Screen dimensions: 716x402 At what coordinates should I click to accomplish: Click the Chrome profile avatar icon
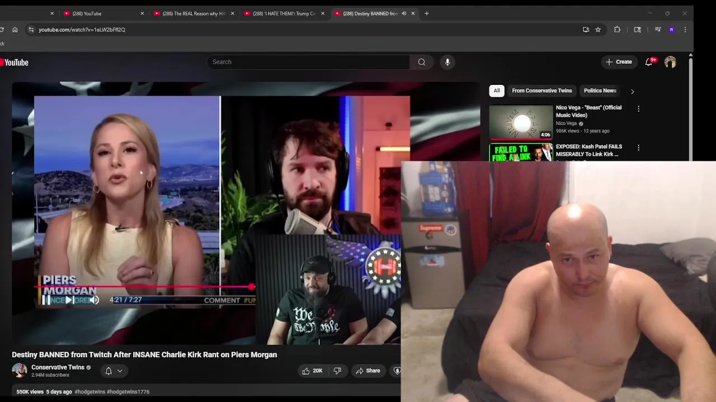point(671,30)
